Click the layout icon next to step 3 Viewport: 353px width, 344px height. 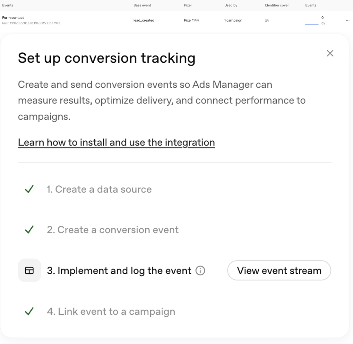coord(29,270)
